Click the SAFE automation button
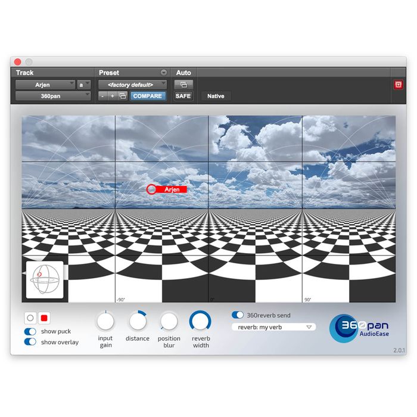This screenshot has height=417, width=417. 183,96
